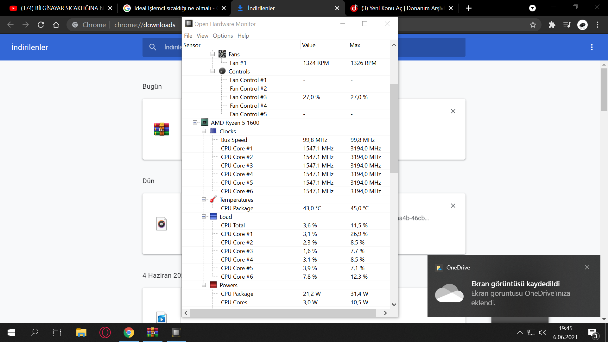The width and height of the screenshot is (608, 342).
Task: Open the network icon in system tray
Action: pyautogui.click(x=531, y=332)
